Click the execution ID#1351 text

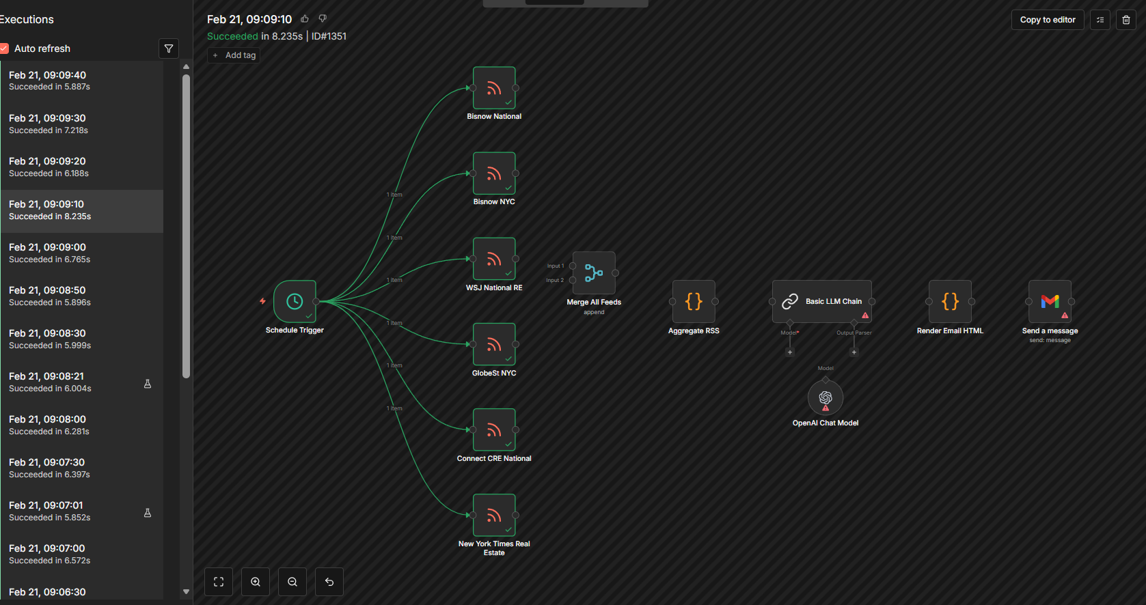pos(329,36)
